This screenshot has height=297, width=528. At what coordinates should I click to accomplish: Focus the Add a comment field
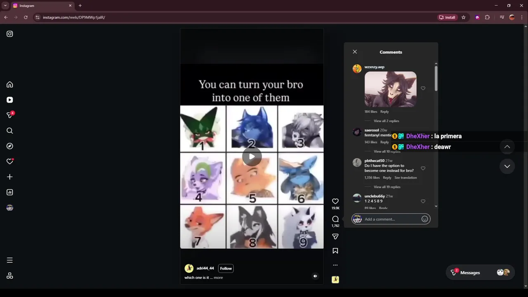click(x=391, y=219)
